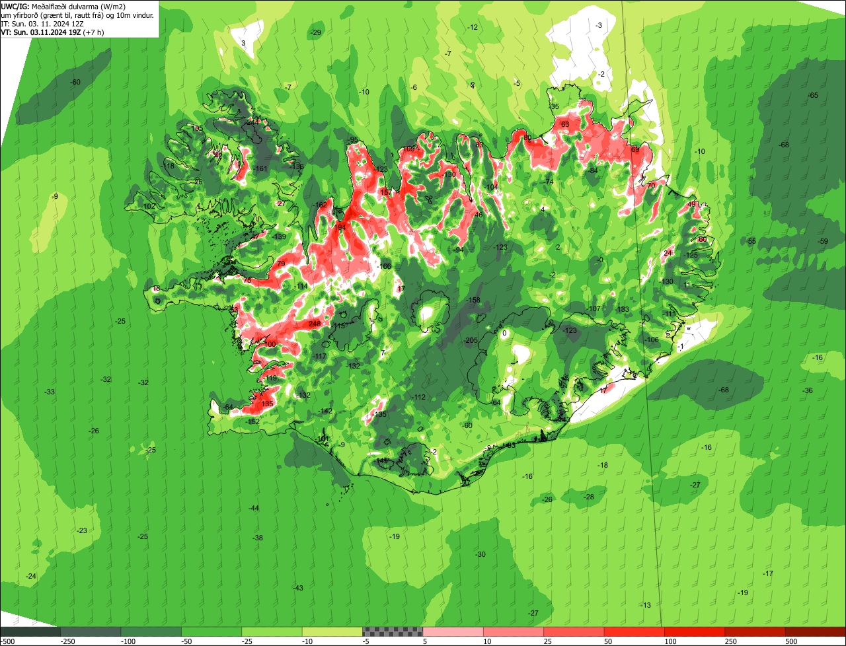
Task: Click the map value '-102'
Action: point(149,206)
